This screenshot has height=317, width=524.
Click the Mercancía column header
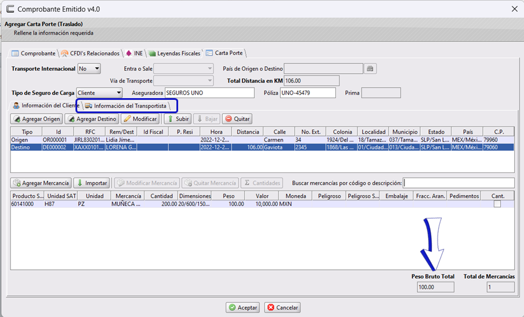point(128,196)
